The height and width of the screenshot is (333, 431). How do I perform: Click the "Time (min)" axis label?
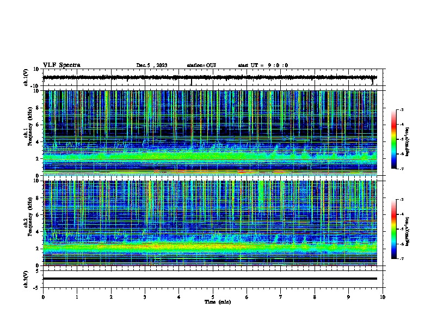218,302
